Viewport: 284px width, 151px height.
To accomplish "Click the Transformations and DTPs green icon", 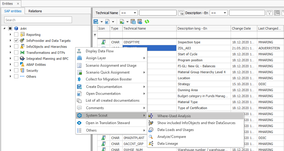I will point(22,53).
